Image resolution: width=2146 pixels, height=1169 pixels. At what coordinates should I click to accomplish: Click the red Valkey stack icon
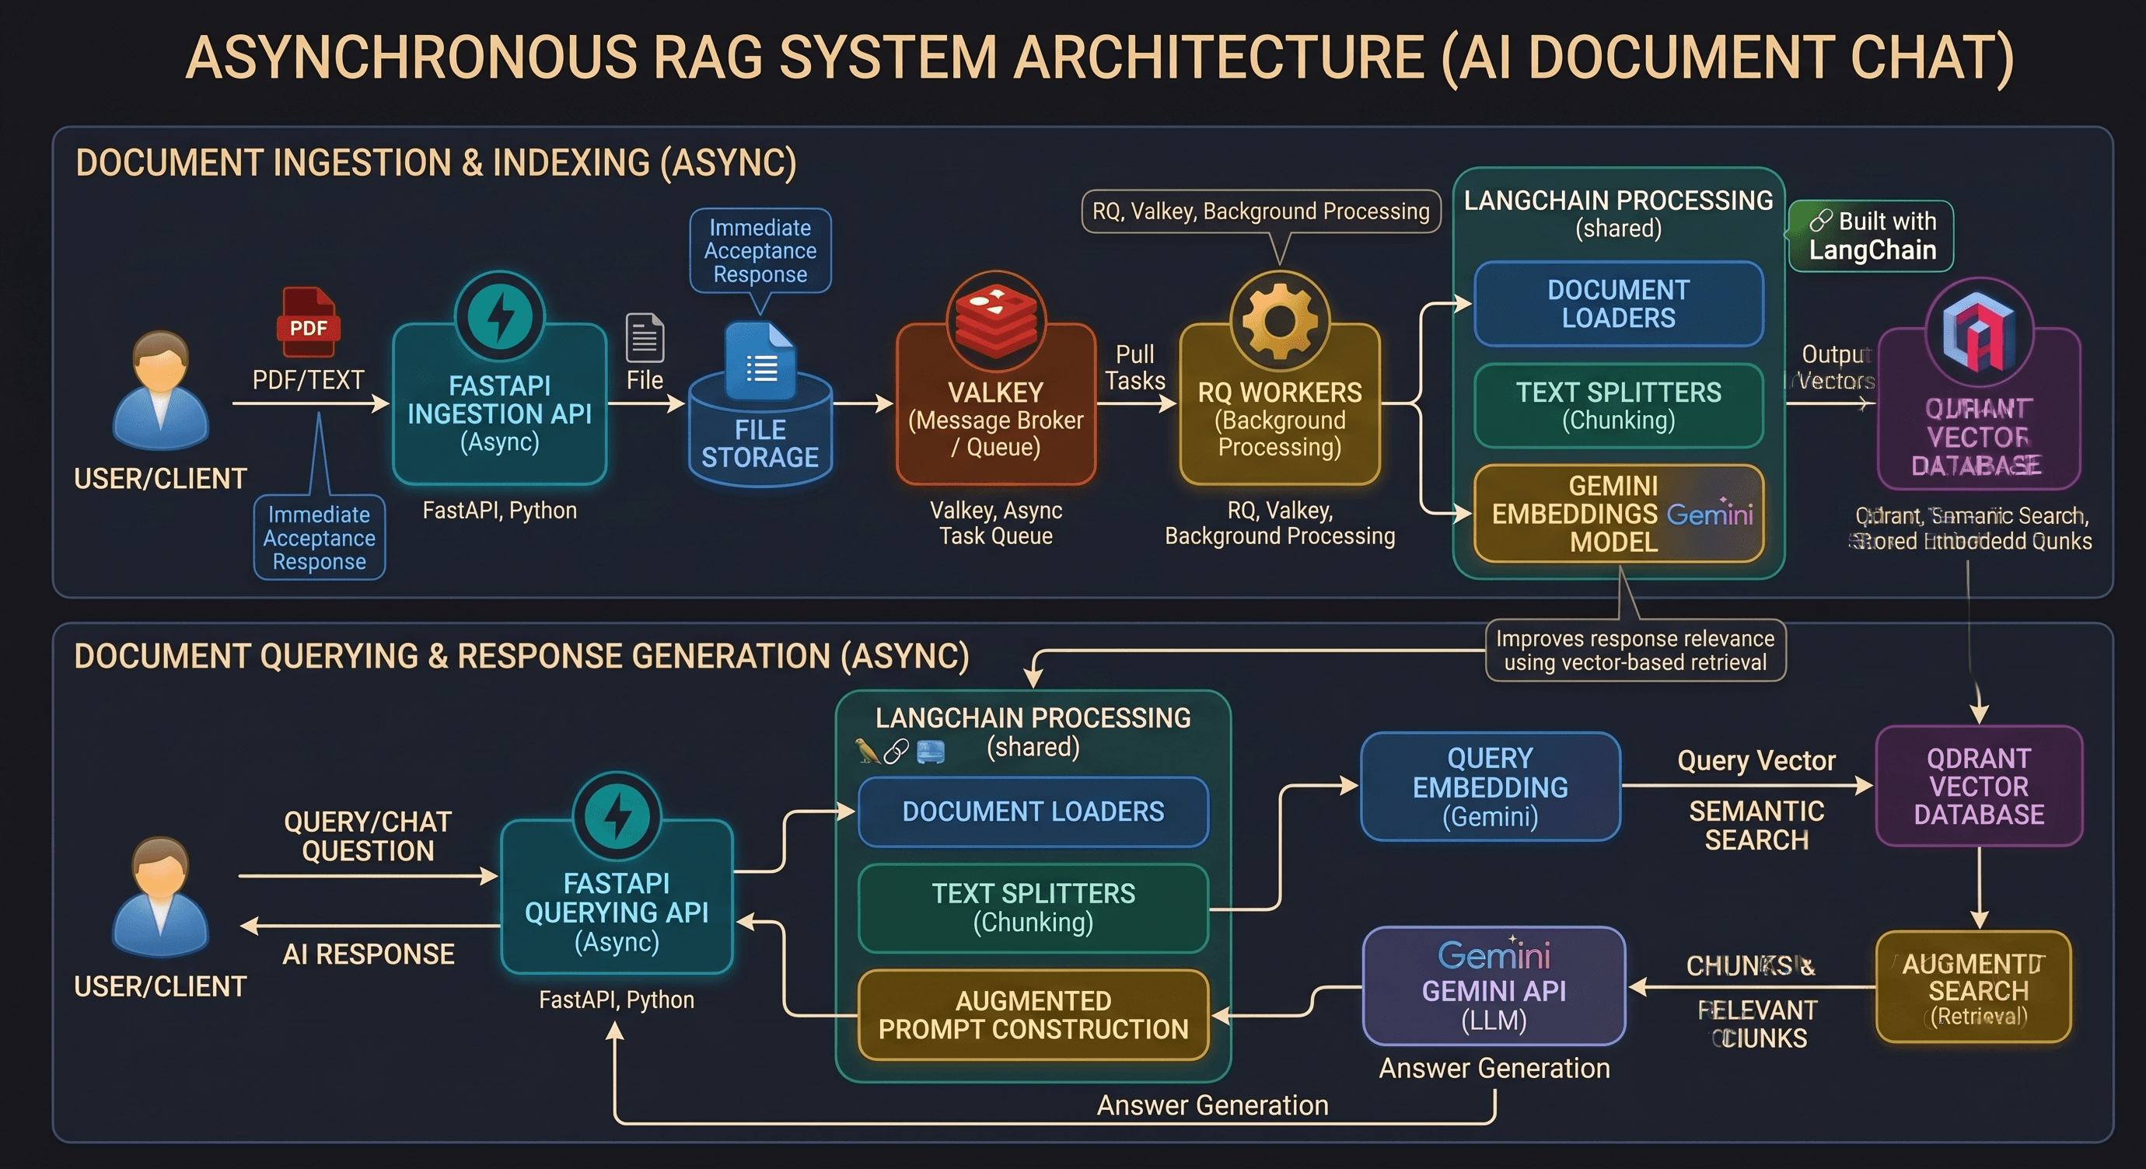pos(996,320)
